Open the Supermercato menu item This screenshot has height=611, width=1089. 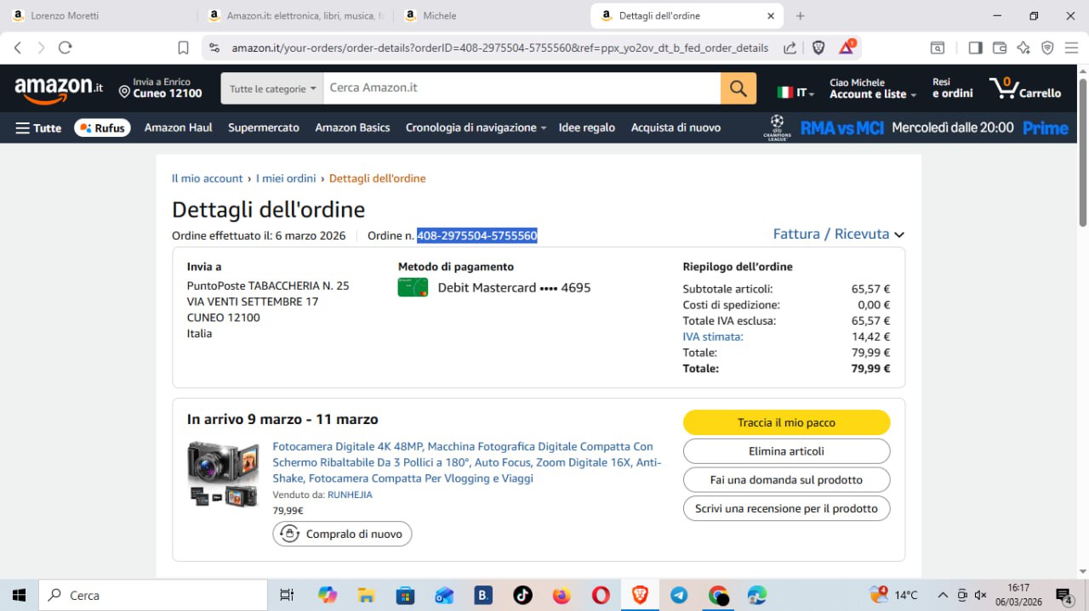coord(264,127)
